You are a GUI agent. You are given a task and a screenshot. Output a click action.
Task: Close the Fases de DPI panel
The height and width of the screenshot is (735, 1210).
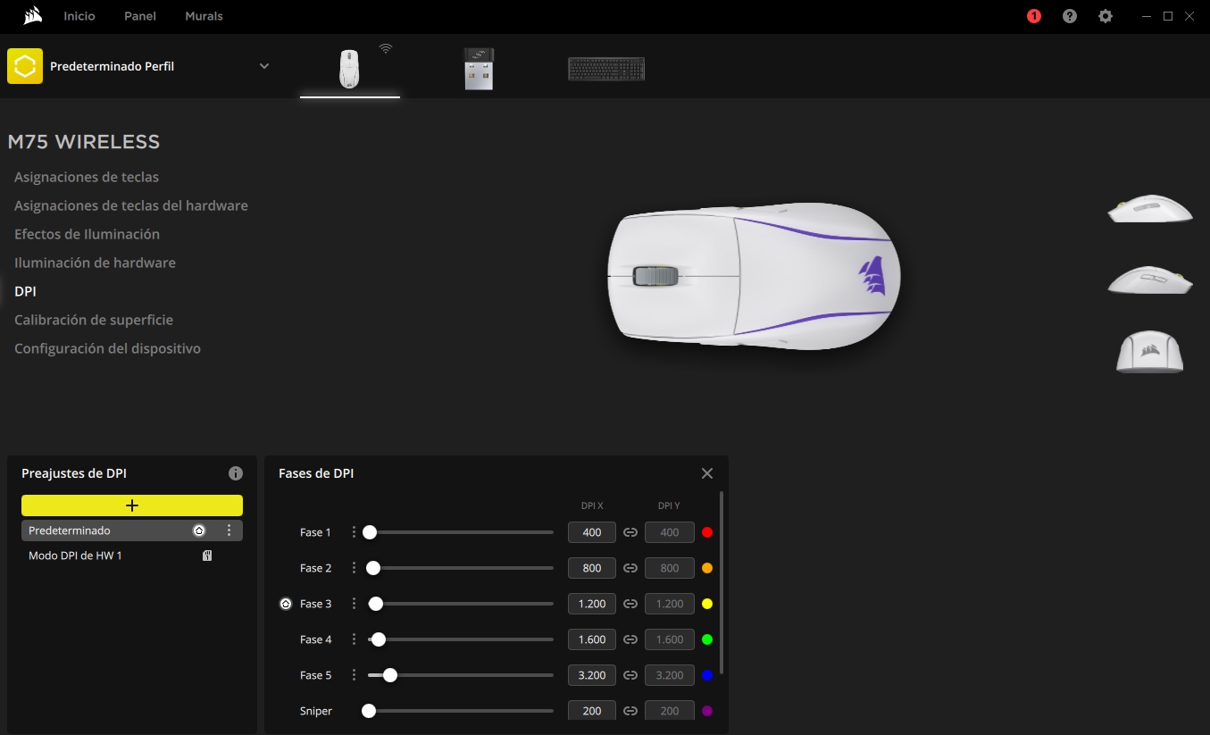(707, 473)
